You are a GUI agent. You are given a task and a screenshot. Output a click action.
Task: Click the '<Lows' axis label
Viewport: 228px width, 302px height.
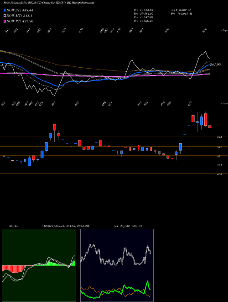(x=224, y=103)
